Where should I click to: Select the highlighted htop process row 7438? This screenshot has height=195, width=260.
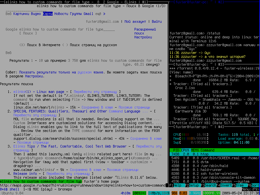point(215,154)
